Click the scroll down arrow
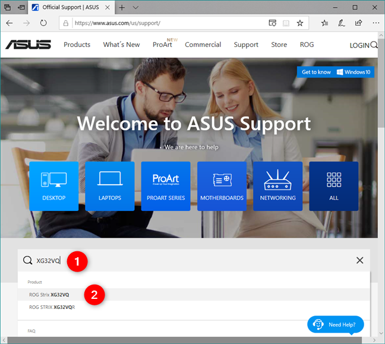The height and width of the screenshot is (344, 385). [381, 333]
